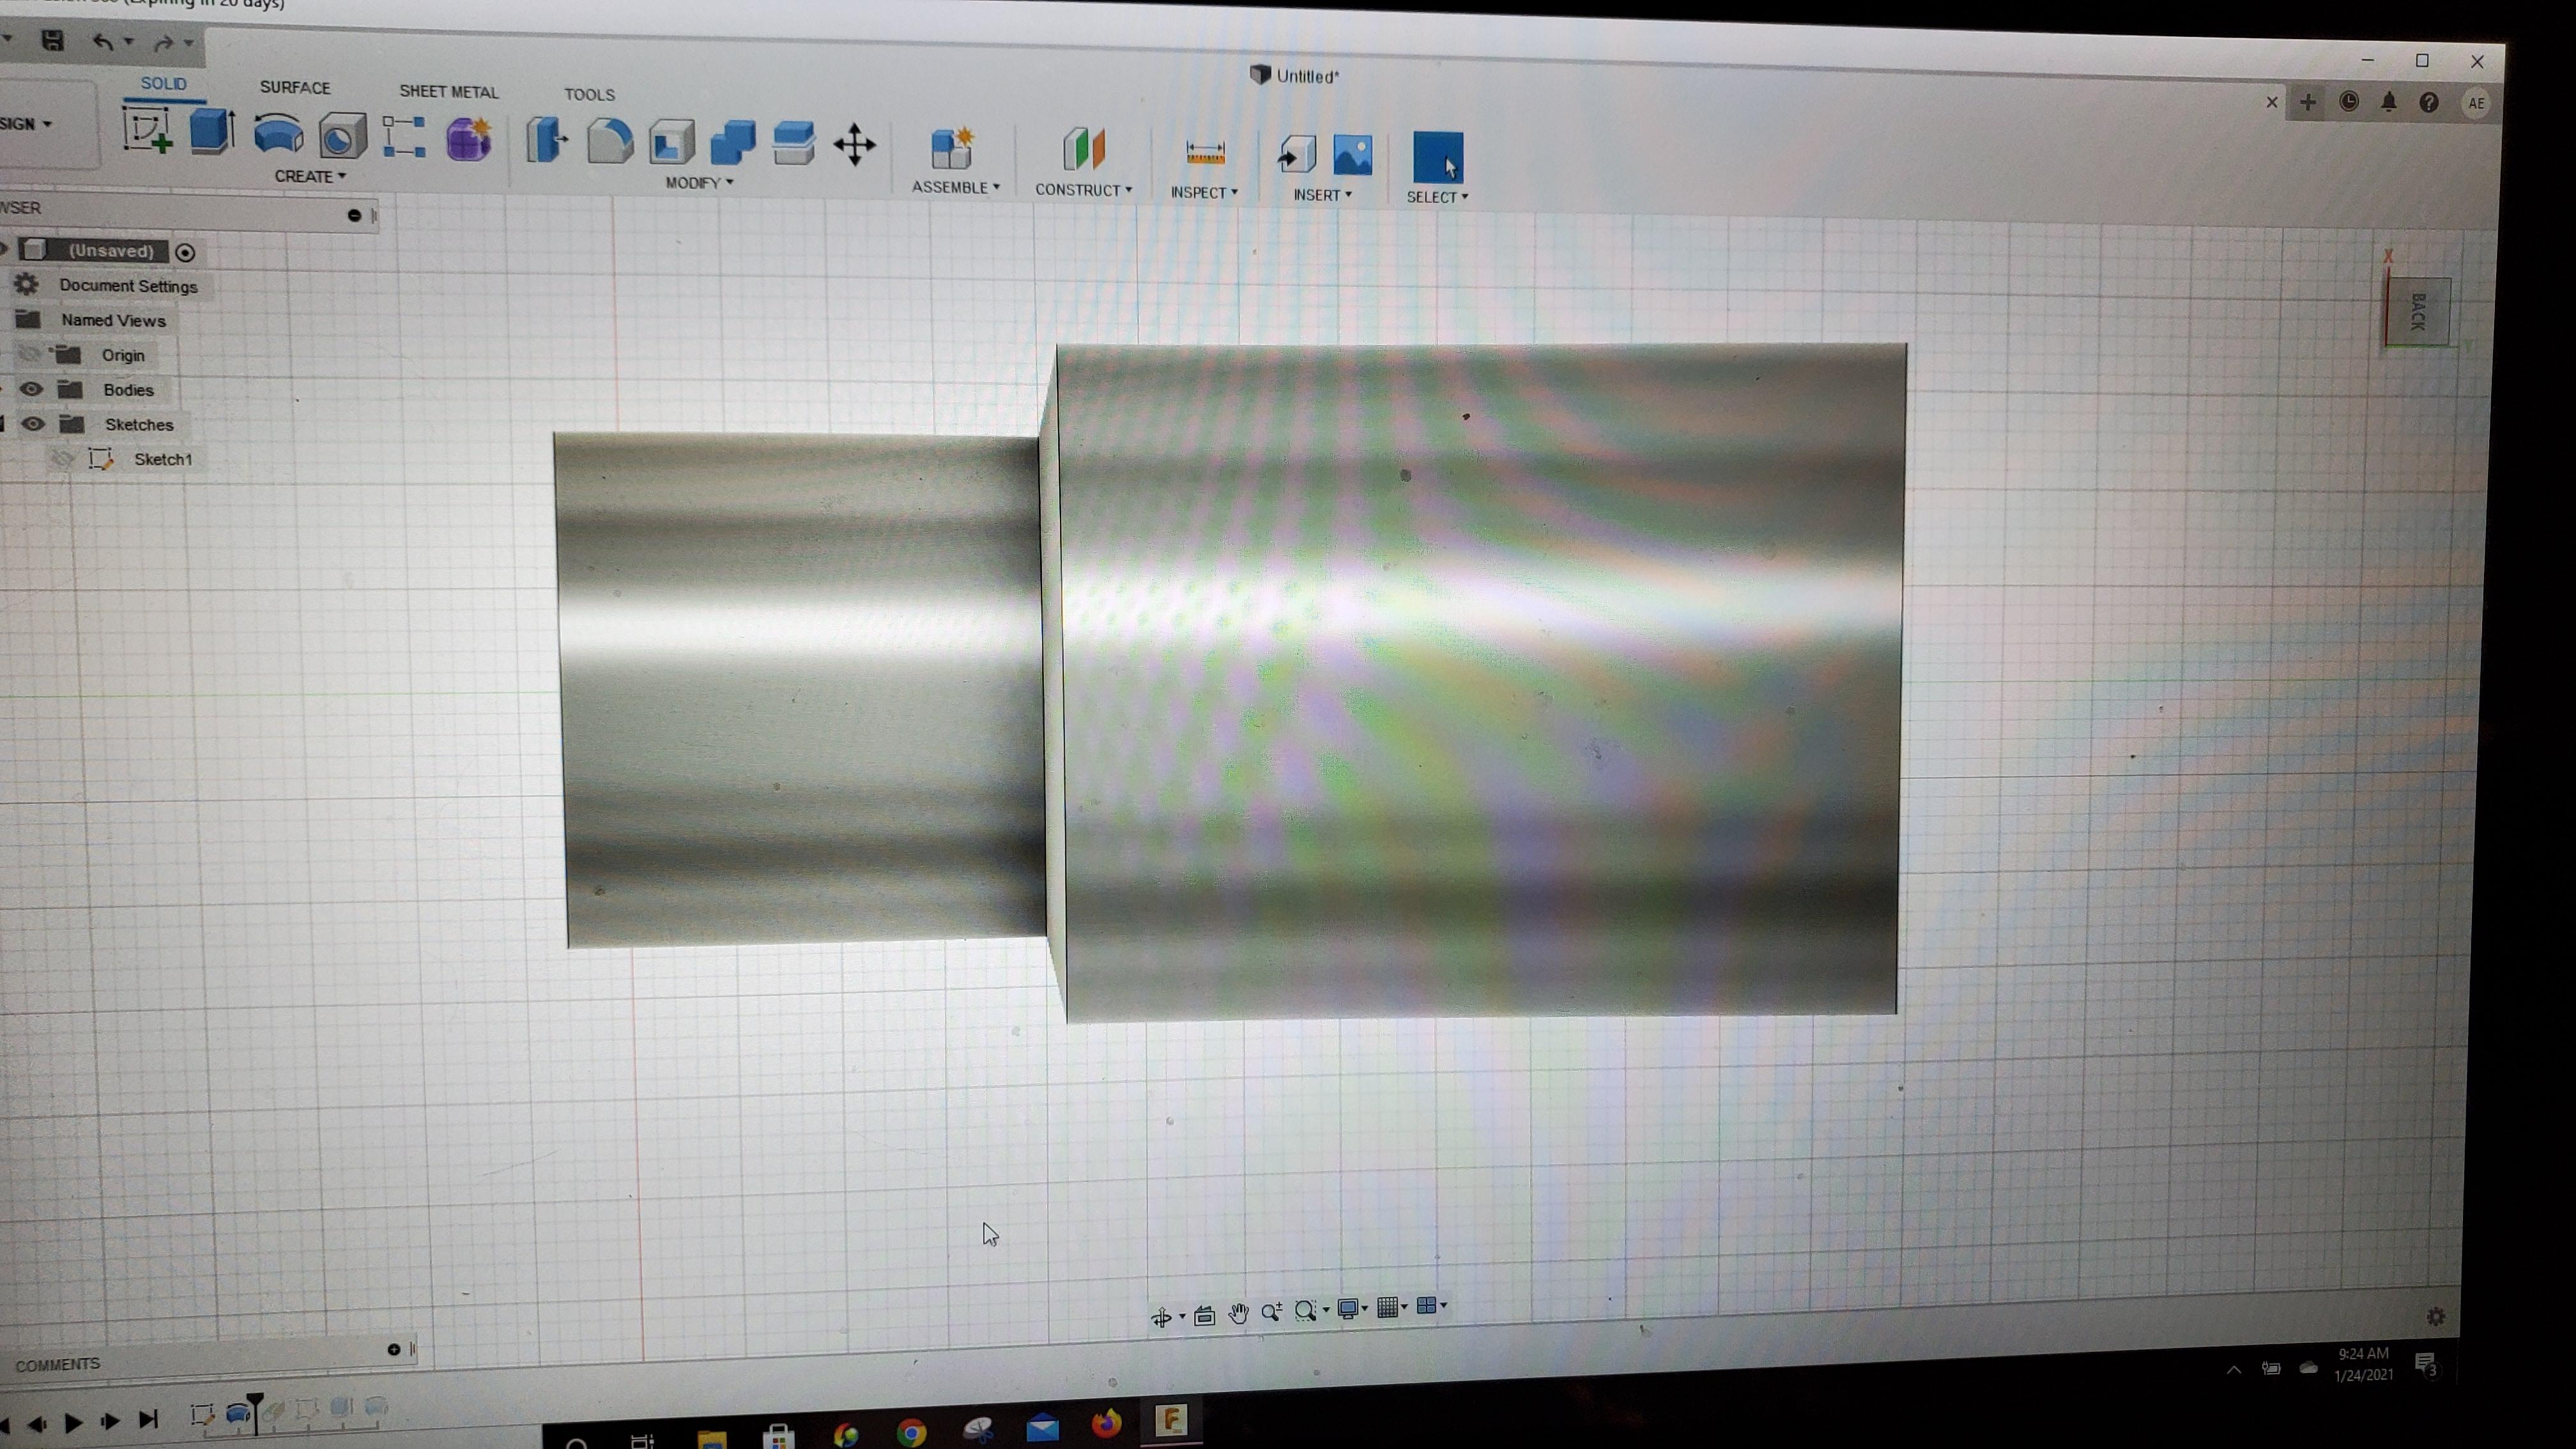Toggle visibility of Bodies folder

point(31,389)
